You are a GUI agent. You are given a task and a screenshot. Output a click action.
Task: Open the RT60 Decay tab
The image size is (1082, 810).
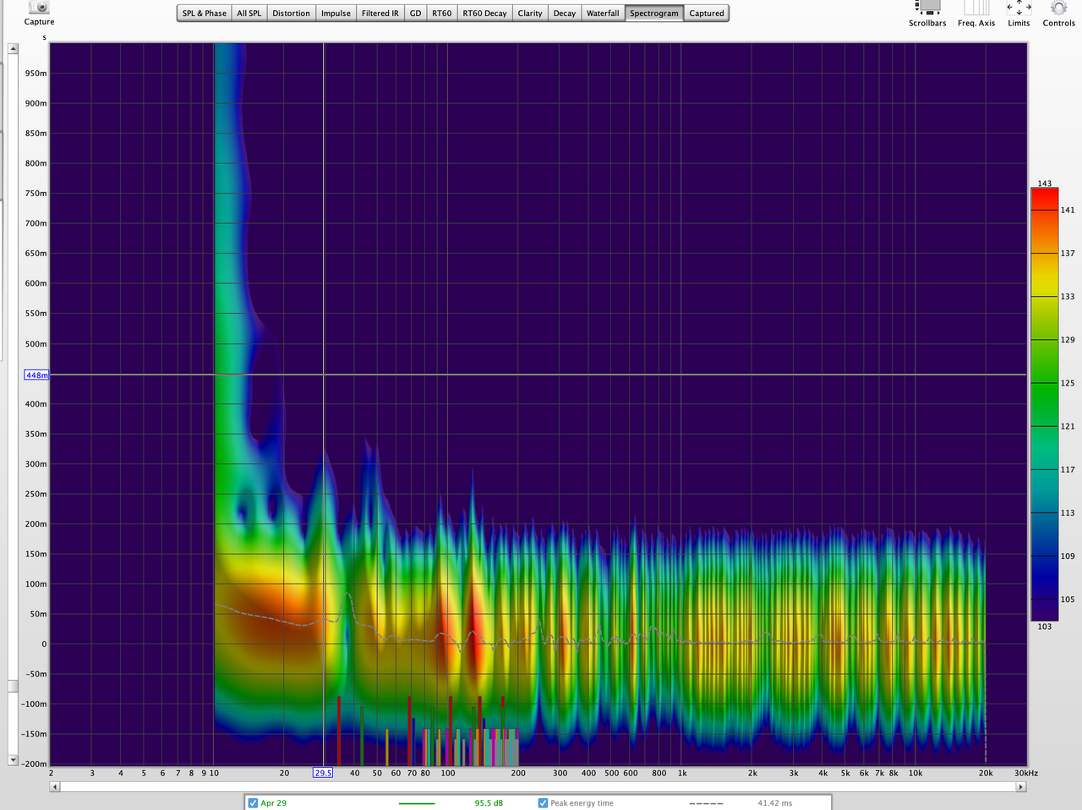pos(484,14)
